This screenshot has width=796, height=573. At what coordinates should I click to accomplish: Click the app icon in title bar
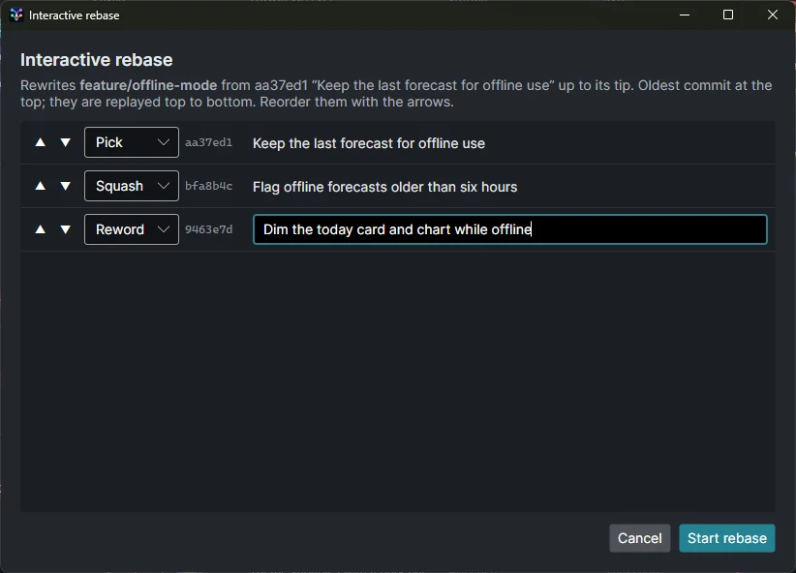tap(16, 15)
